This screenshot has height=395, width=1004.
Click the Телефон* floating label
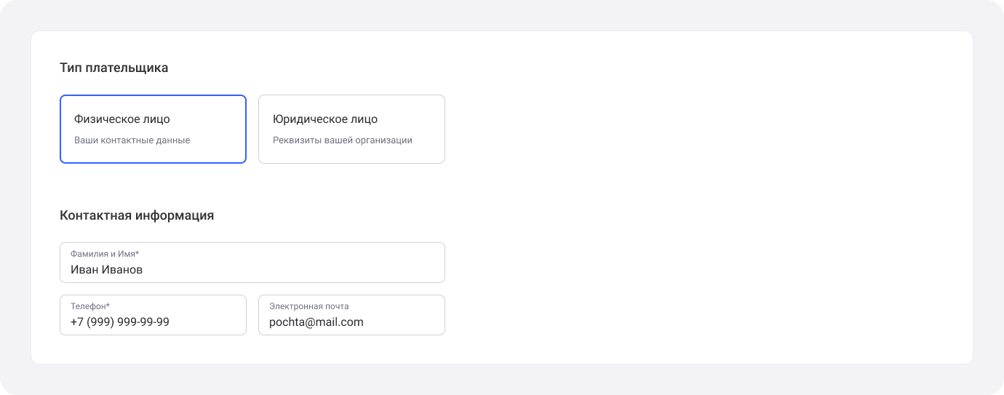click(x=89, y=306)
